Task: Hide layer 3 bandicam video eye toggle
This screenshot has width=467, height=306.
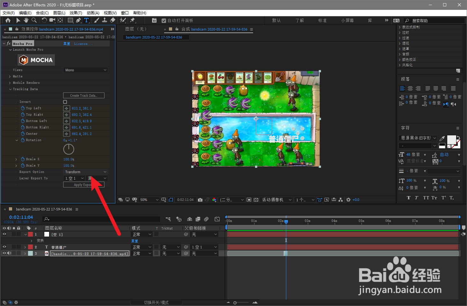Action: click(4, 253)
